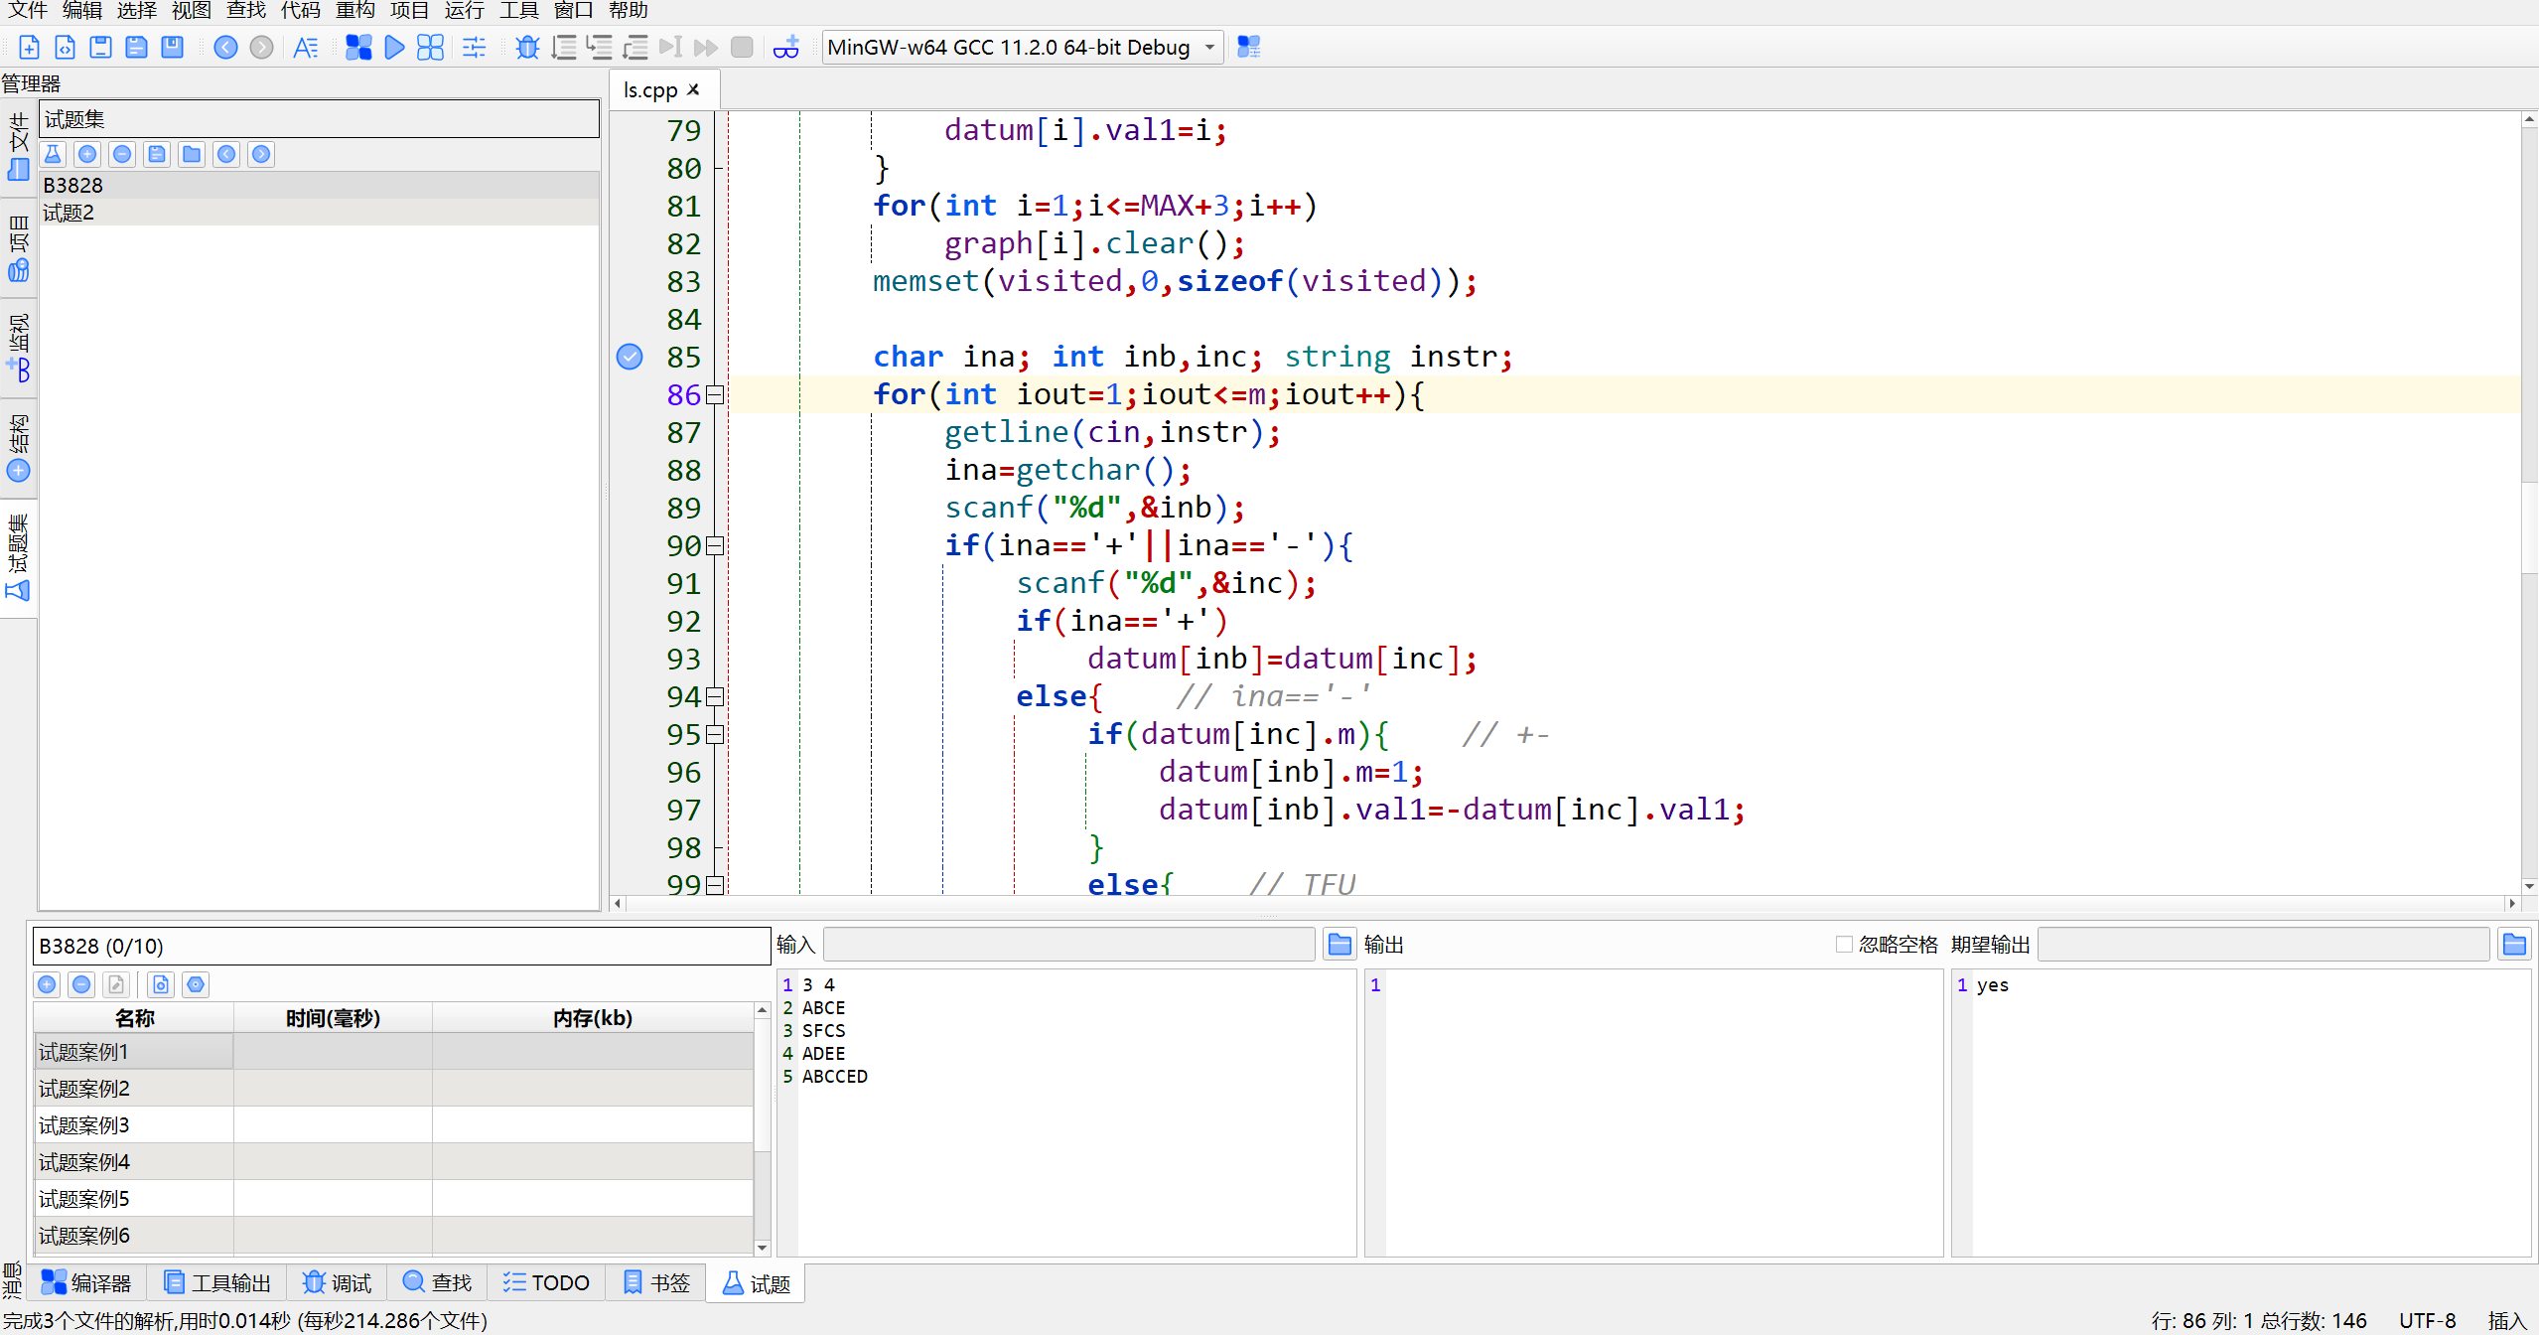Click the problem properties file icon
Screen dimensions: 2539x1335
pos(161,984)
